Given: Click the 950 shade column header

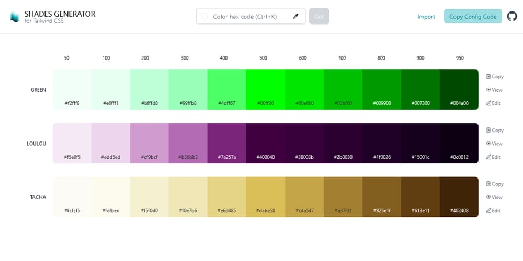Looking at the screenshot, I should 460,58.
